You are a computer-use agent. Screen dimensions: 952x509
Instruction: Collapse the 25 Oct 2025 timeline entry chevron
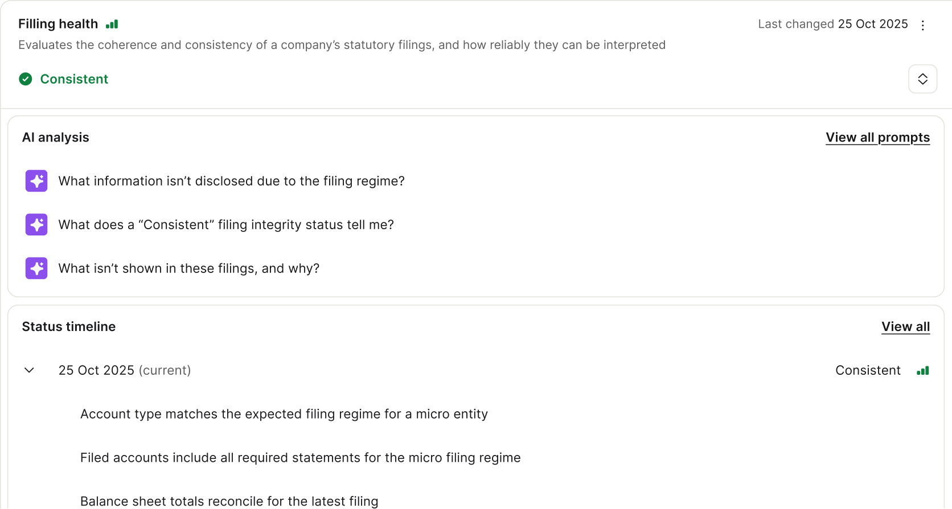pos(30,370)
